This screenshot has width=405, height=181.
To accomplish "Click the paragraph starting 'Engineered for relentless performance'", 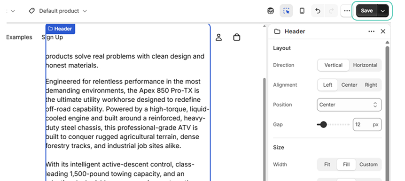I will point(127,113).
